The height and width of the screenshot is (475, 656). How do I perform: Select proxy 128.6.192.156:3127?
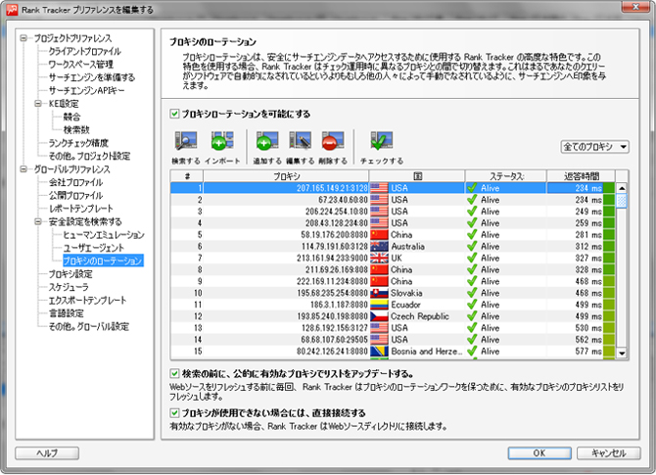pos(335,328)
